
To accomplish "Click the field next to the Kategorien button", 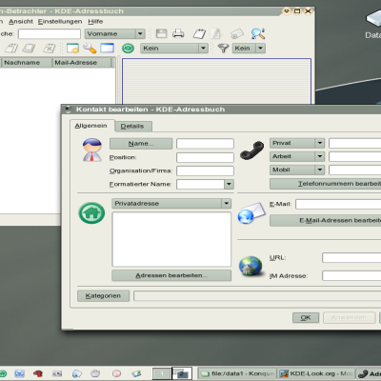I will 257,296.
